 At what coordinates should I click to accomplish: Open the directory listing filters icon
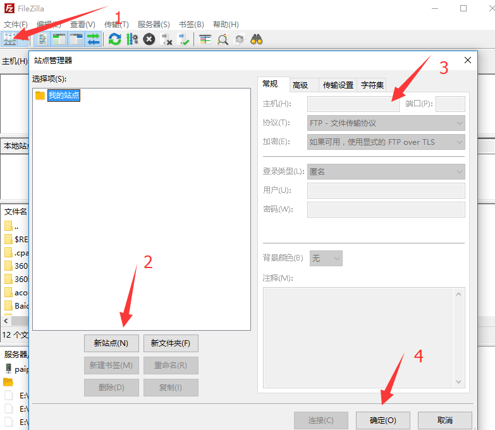(x=205, y=39)
